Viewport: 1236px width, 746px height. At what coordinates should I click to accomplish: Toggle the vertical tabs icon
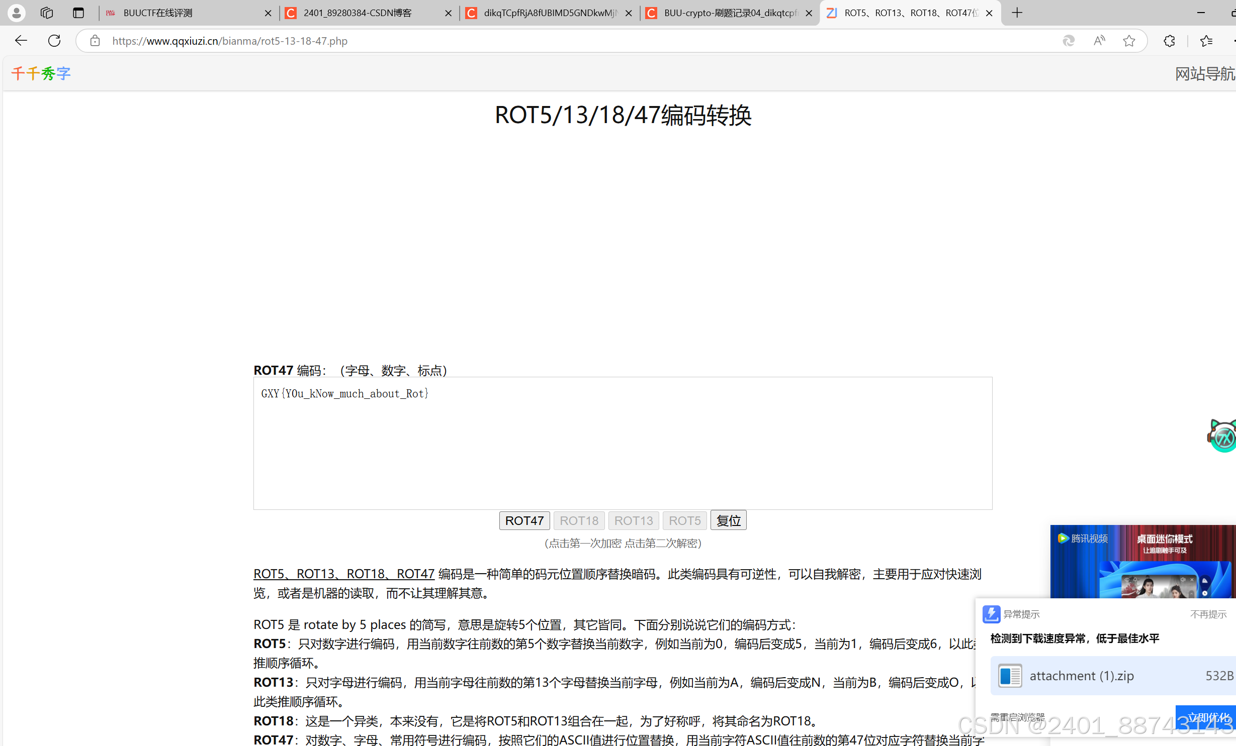point(78,13)
